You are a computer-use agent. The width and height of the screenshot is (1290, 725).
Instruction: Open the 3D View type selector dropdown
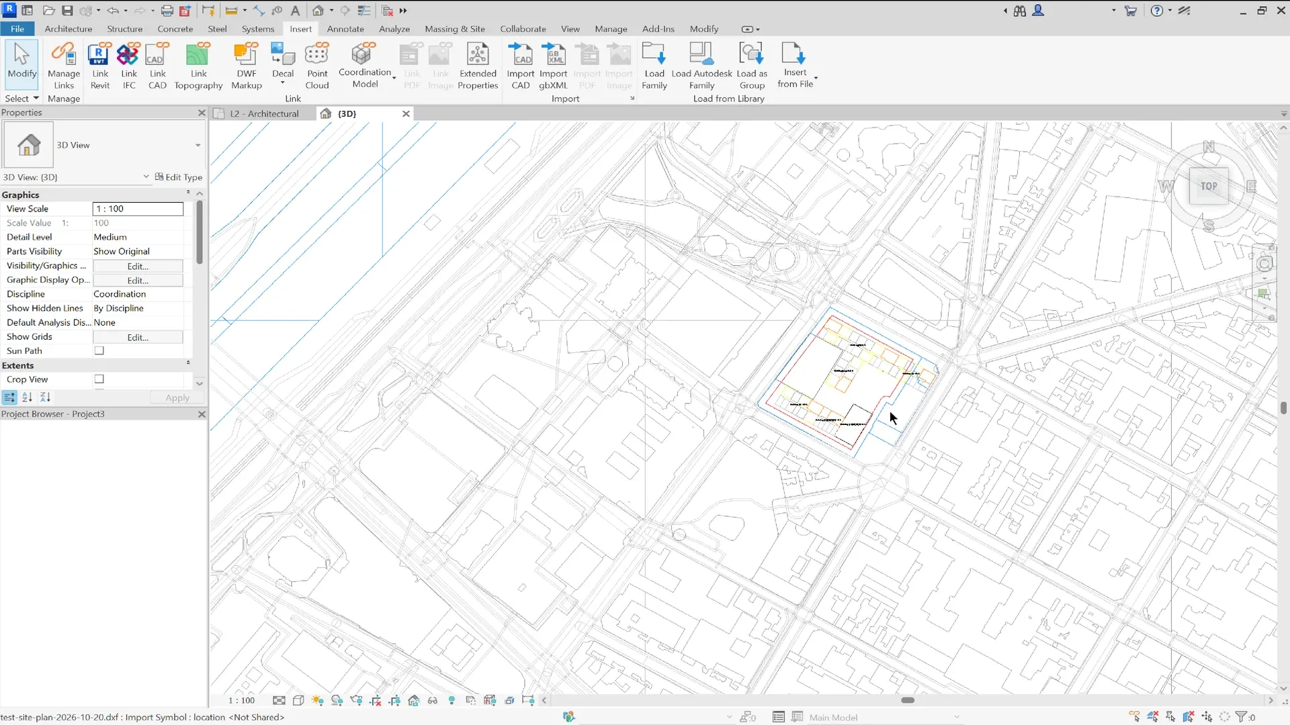click(198, 145)
